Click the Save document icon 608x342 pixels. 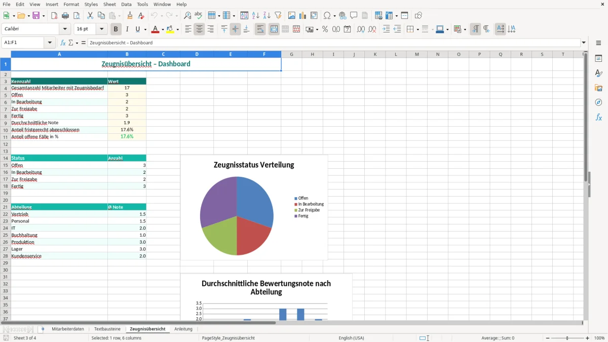click(36, 16)
